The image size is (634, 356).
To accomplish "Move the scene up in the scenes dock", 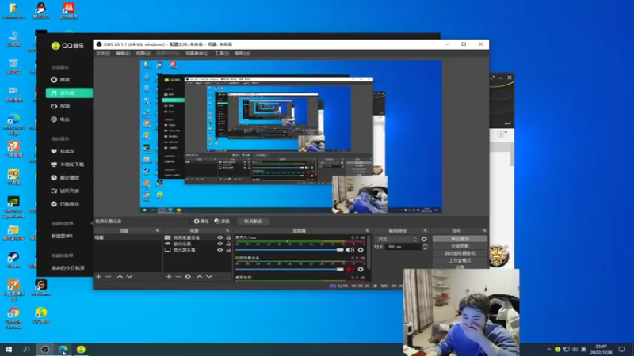I will pos(120,276).
